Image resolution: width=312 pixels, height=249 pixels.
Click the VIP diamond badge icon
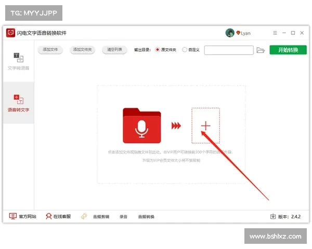(238, 33)
